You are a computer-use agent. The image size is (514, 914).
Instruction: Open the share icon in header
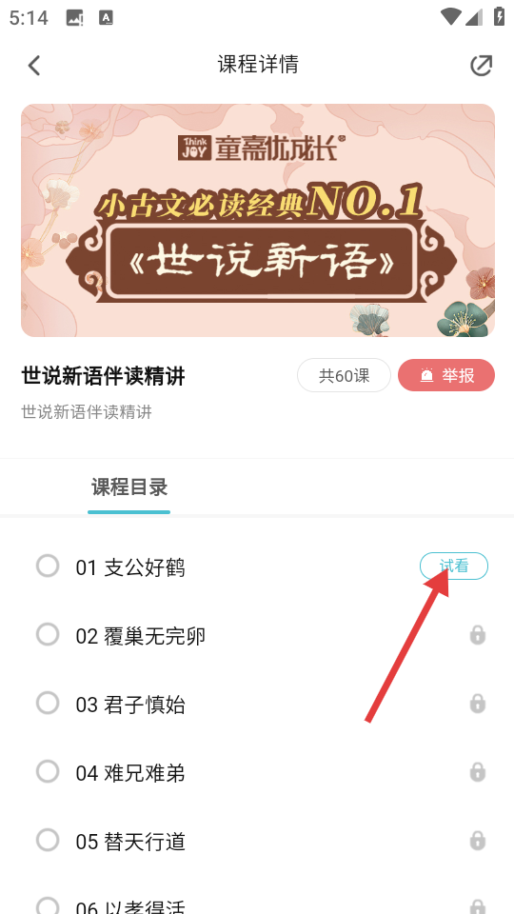[x=481, y=66]
